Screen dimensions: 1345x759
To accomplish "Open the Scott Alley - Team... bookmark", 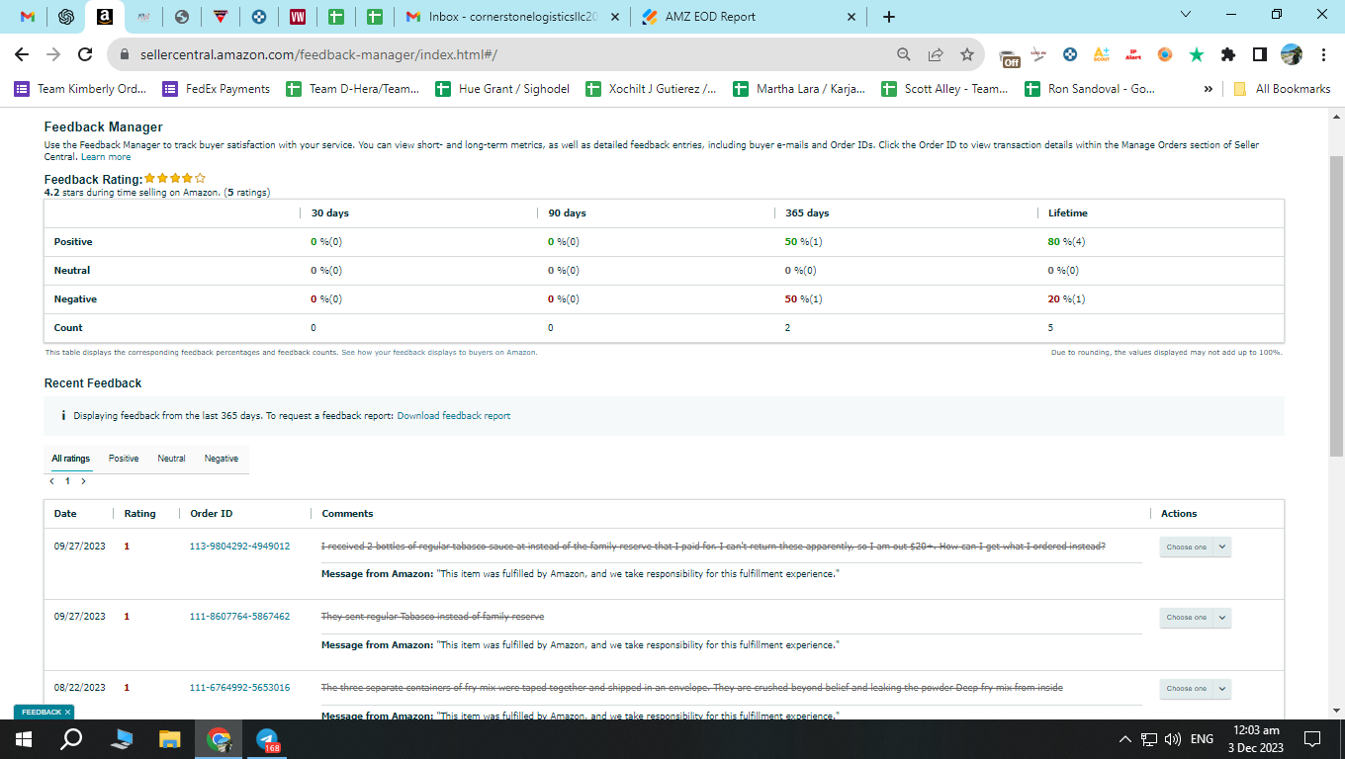I will click(945, 89).
